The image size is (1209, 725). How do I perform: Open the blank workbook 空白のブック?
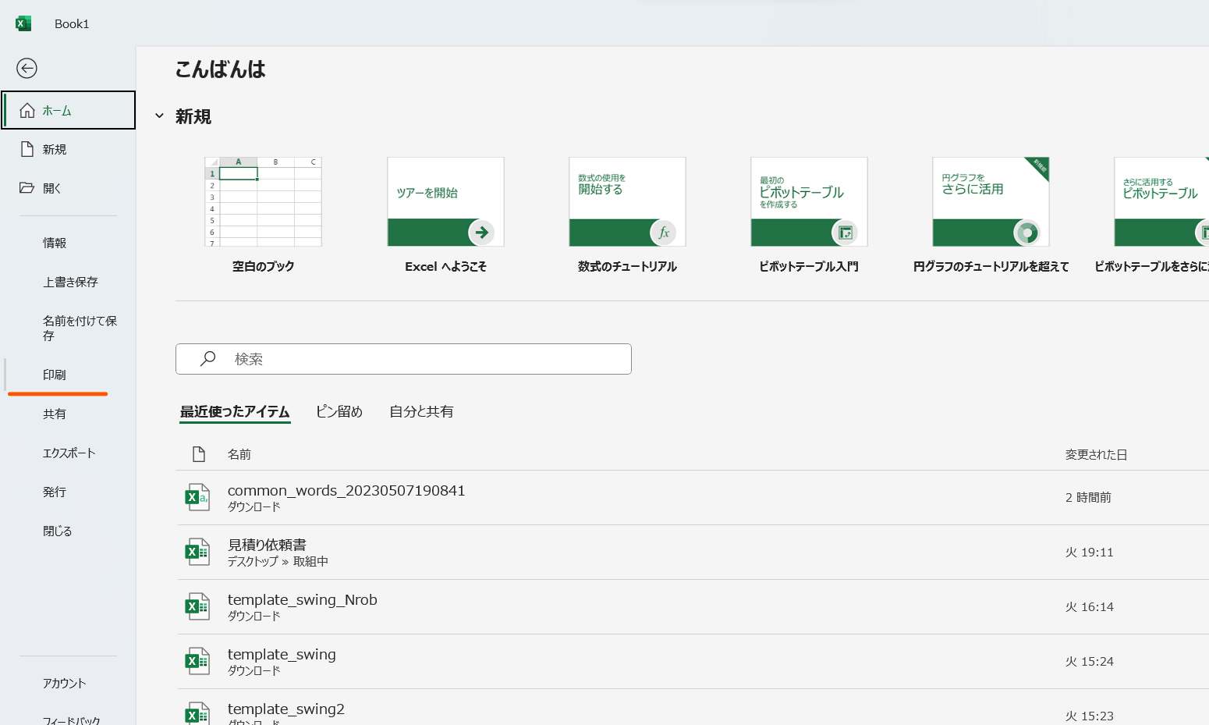tap(263, 202)
